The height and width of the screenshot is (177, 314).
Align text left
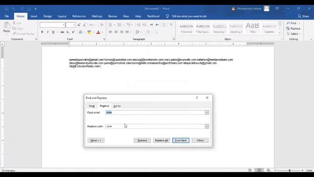point(110,32)
